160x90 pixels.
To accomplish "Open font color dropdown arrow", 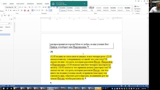I will (30, 10).
